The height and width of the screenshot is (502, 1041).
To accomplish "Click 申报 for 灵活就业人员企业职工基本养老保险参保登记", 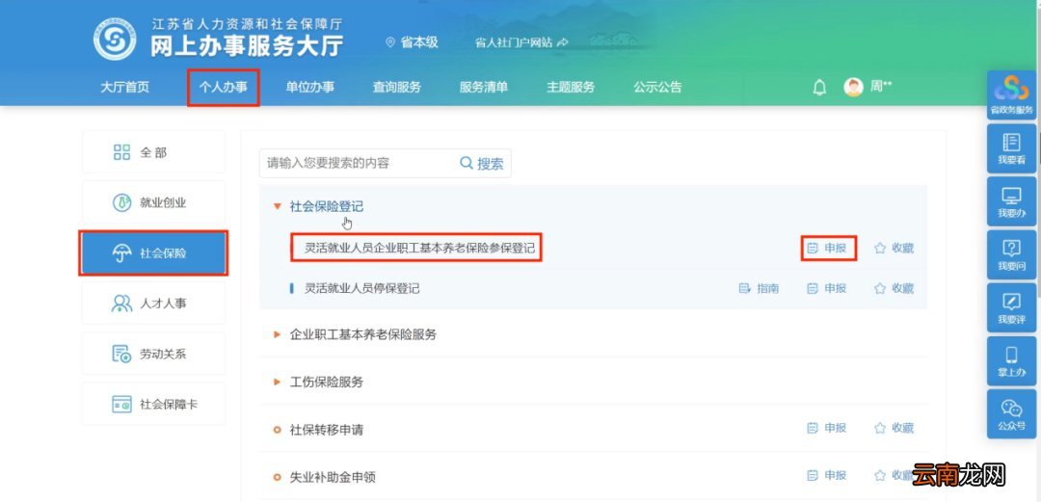I will point(827,249).
